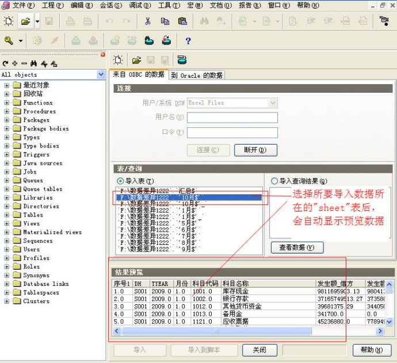Viewport: 397px width, 363px height.
Task: Click the 查看数据 button
Action: tap(297, 247)
